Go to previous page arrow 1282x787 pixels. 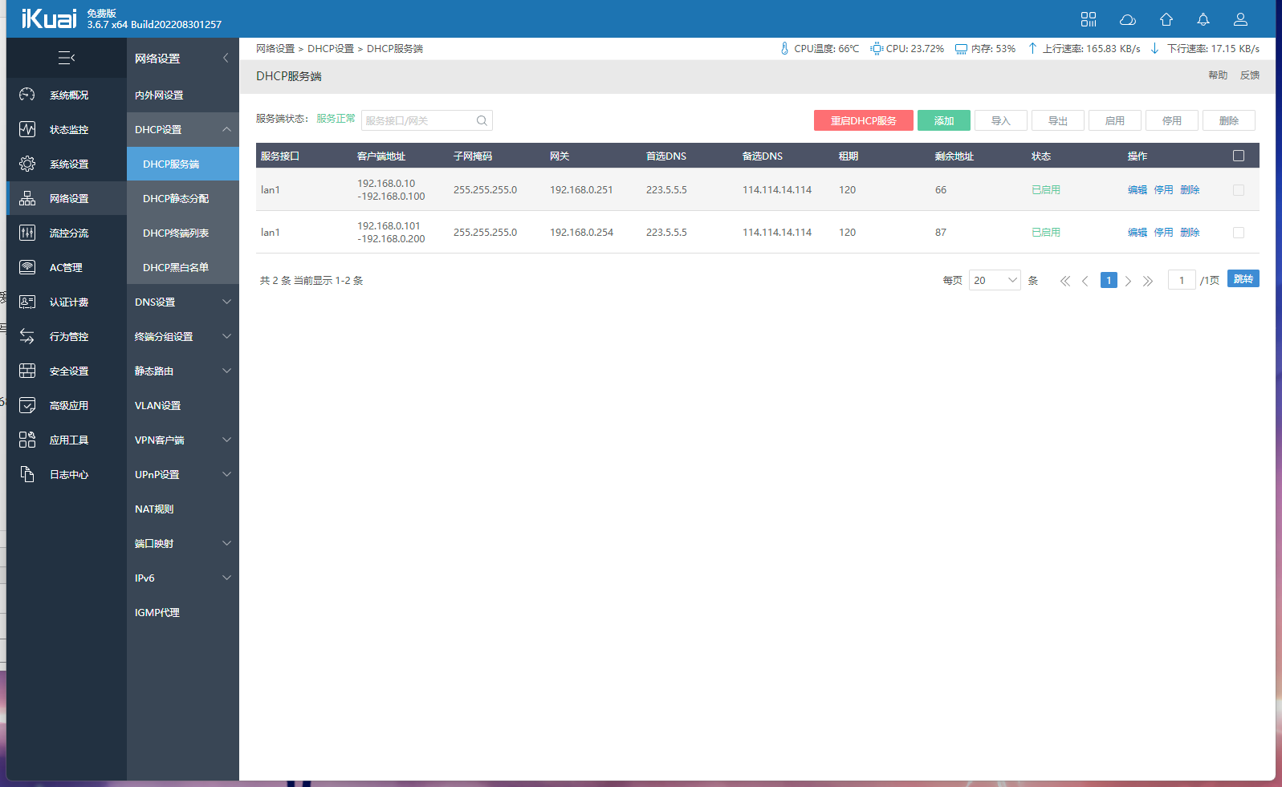(x=1085, y=281)
